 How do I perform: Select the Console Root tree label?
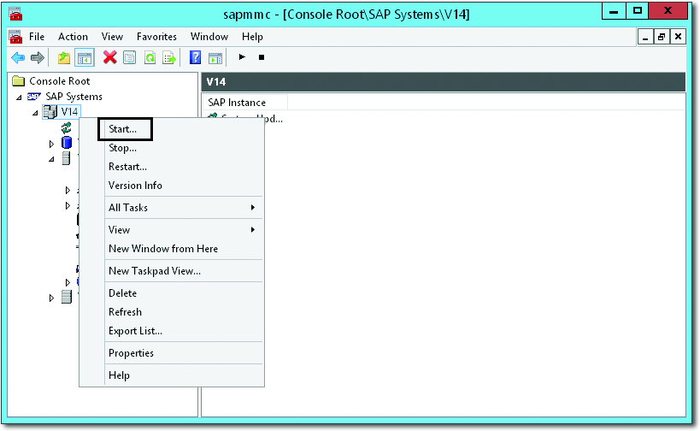[59, 81]
